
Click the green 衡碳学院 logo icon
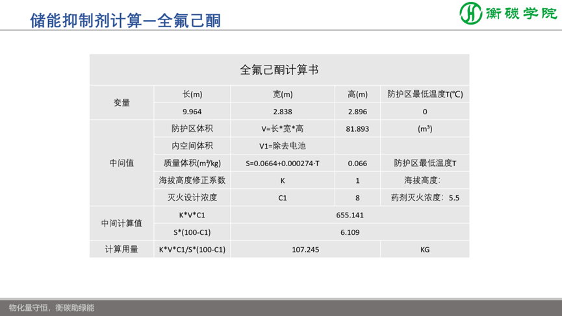(x=472, y=14)
